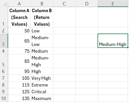Select the cell containing 50

(x=19, y=31)
